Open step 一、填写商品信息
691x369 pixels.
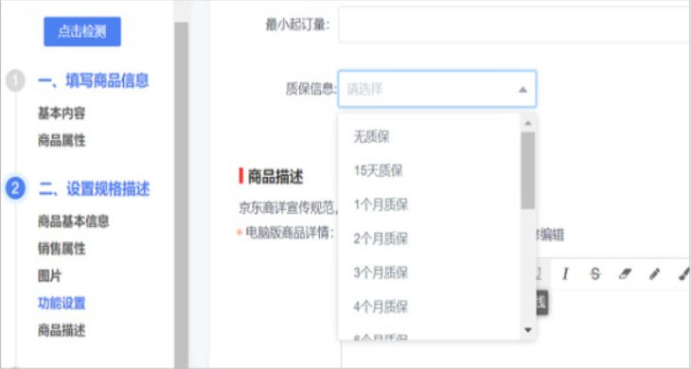click(94, 81)
